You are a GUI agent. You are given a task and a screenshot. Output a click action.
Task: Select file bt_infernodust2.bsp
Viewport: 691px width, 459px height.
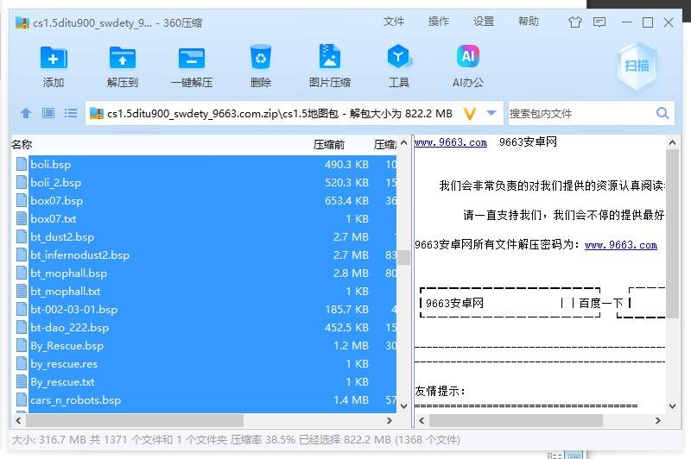point(212,255)
